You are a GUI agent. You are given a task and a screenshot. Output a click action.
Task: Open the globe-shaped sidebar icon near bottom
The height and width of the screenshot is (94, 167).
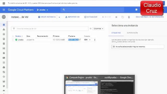coord(4,86)
